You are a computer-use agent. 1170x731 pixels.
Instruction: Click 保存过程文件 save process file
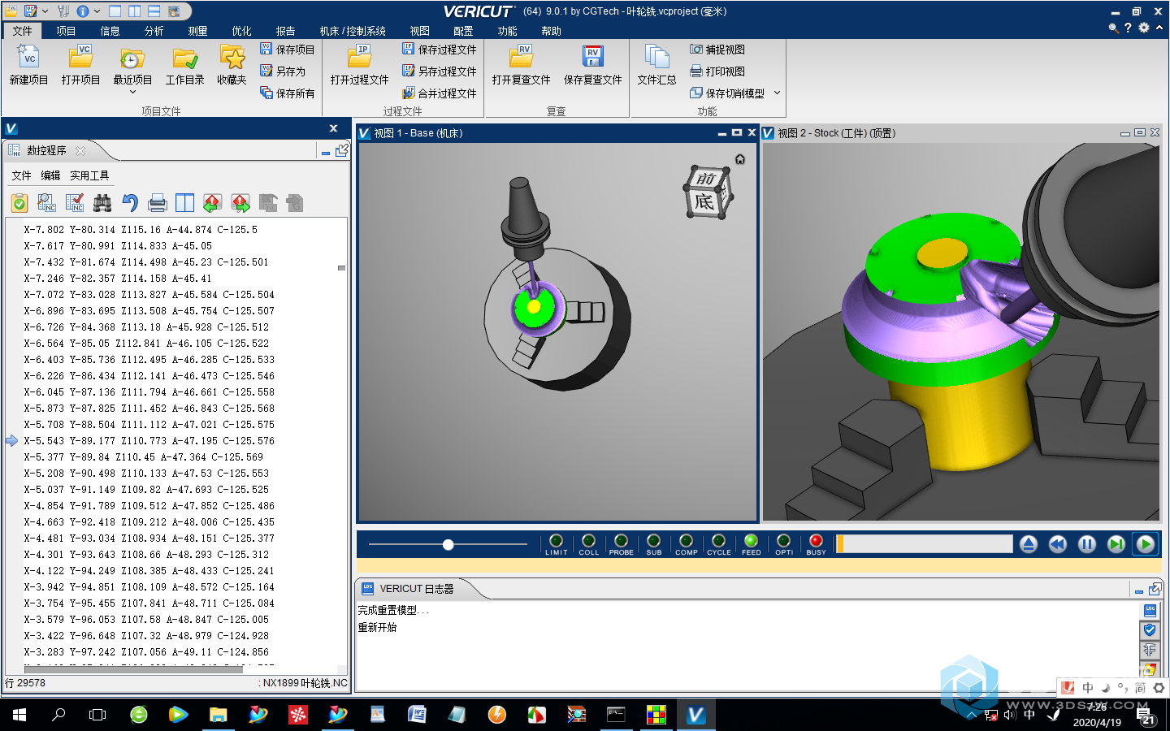click(x=440, y=50)
